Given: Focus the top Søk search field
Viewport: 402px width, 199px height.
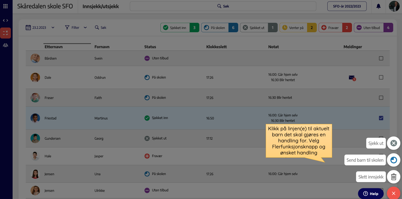Looking at the screenshot, I should [x=223, y=6].
